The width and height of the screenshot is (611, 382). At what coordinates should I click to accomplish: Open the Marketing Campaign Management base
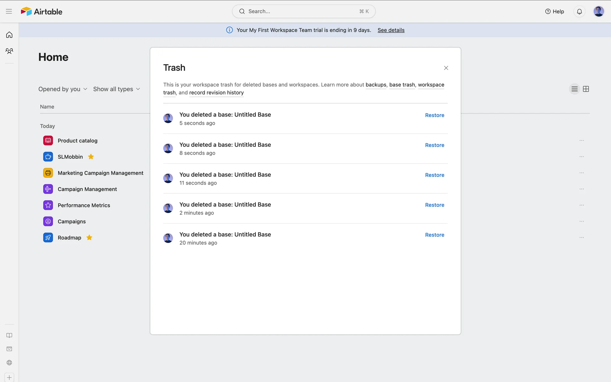click(x=100, y=173)
